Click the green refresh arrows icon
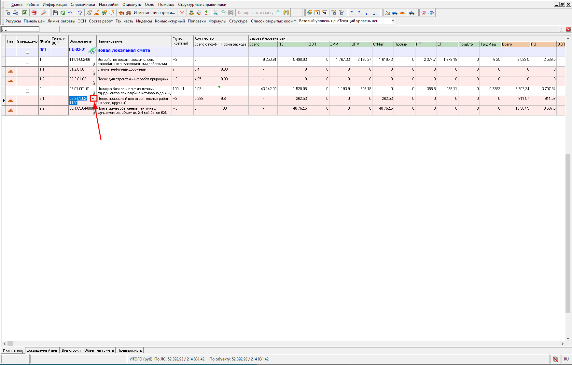 click(x=63, y=13)
